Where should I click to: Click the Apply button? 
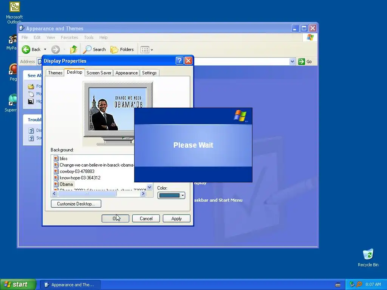point(176,219)
